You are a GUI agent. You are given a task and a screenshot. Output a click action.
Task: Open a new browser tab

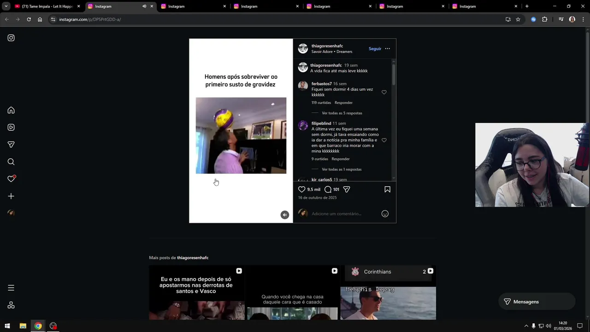[x=527, y=6]
